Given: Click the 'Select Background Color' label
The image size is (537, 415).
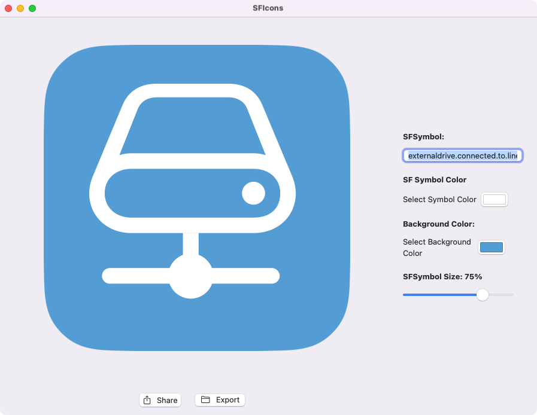Looking at the screenshot, I should 436,248.
